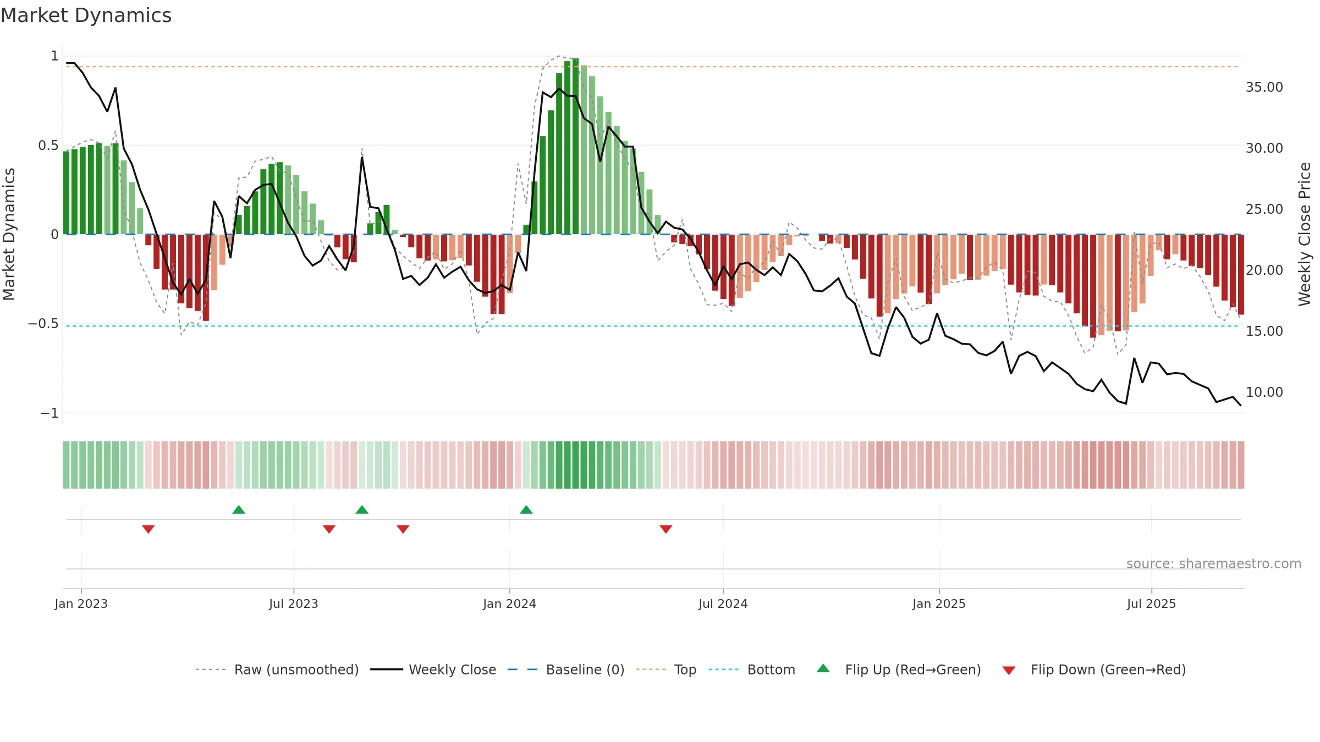Click the Jul 2025 x-axis label

(1152, 603)
